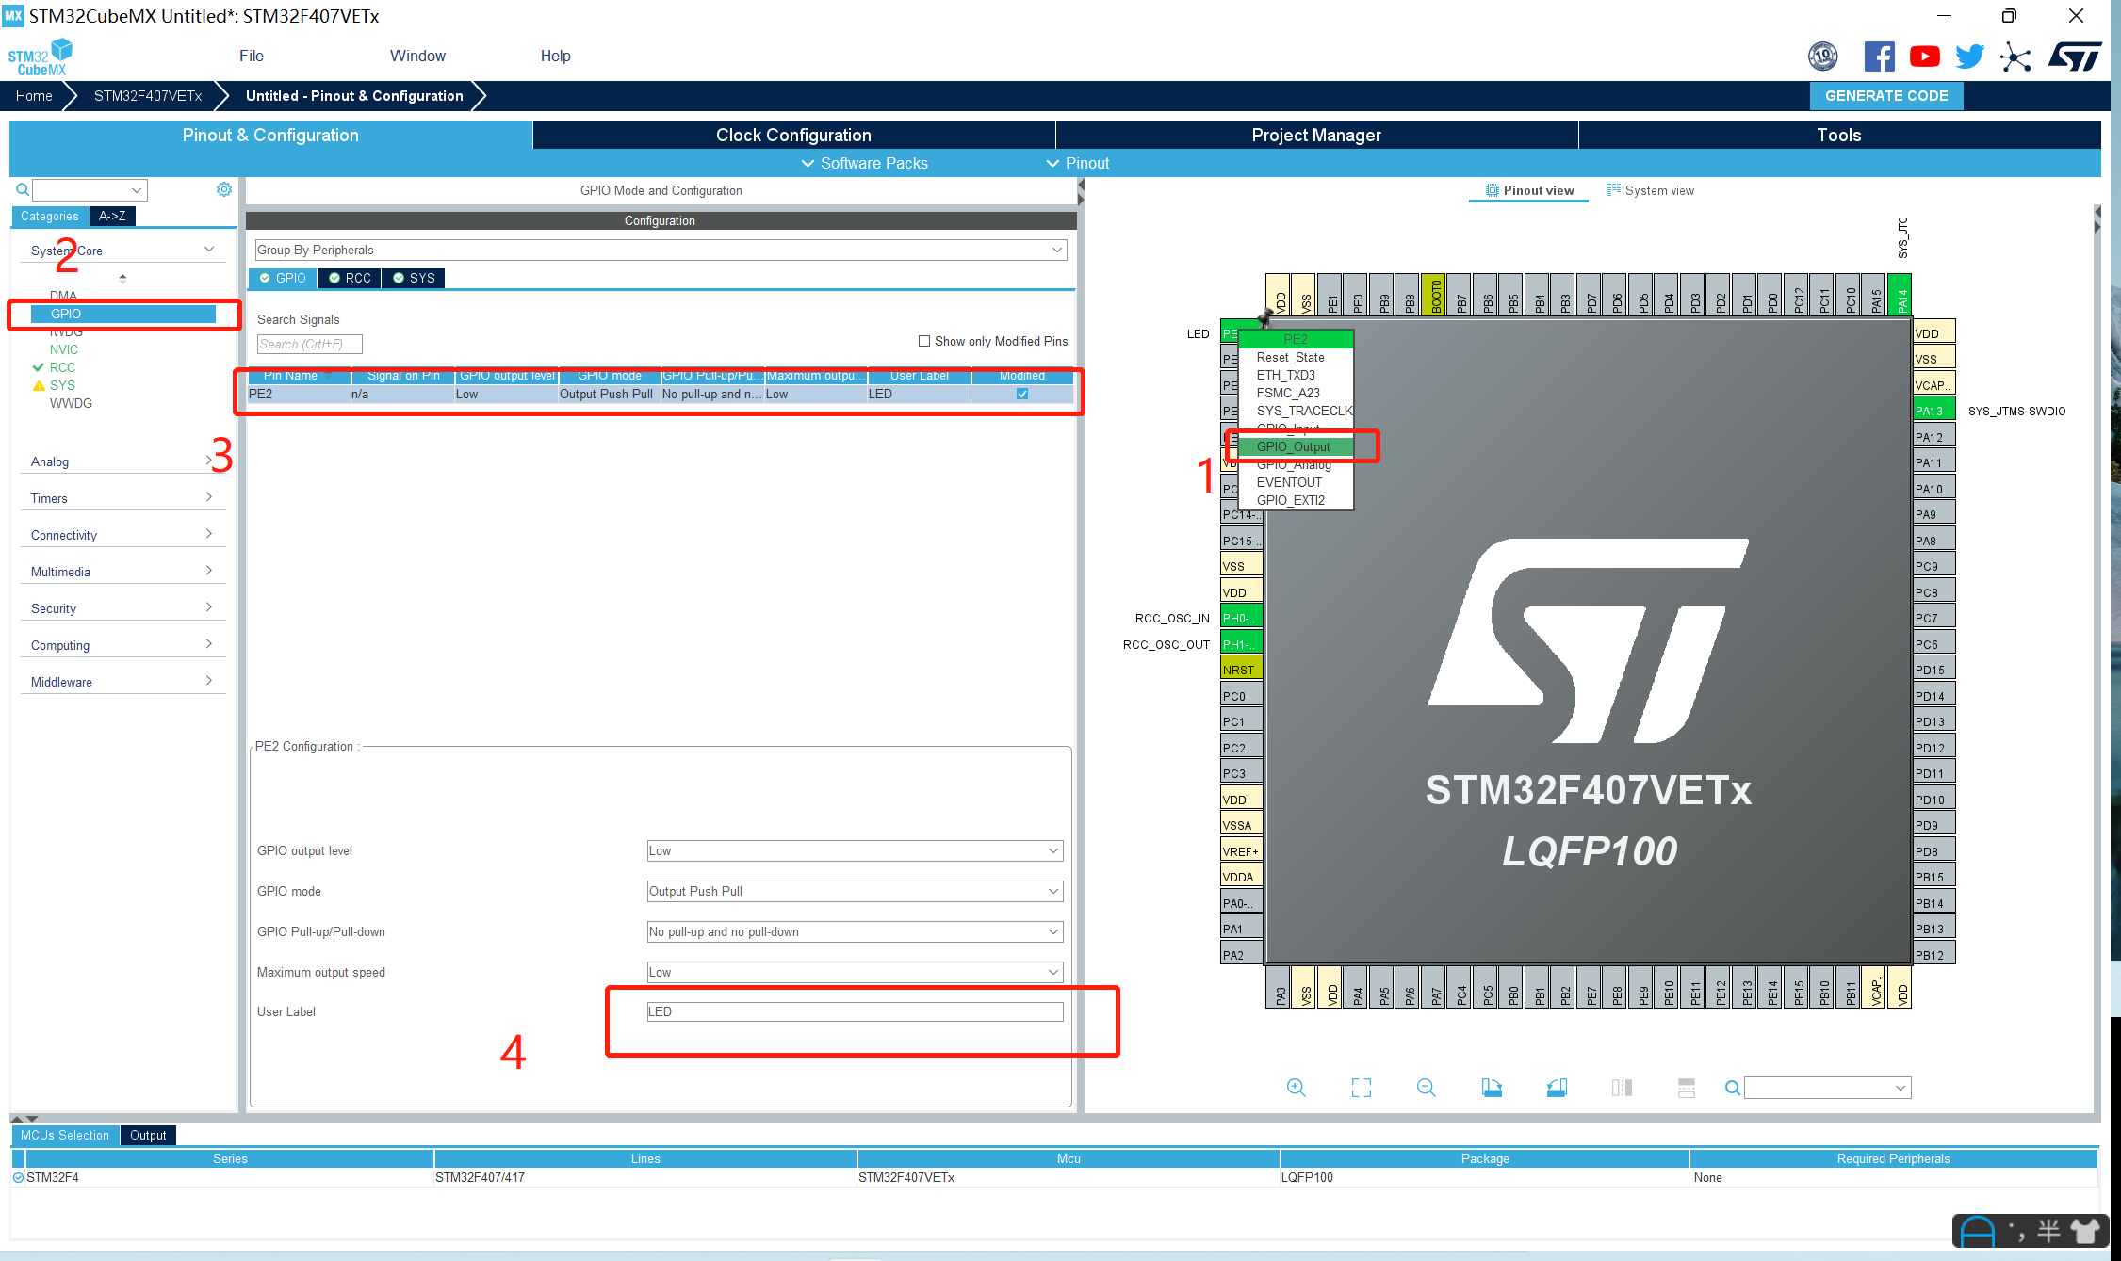
Task: Enable Show only Modified Pins
Action: click(925, 341)
